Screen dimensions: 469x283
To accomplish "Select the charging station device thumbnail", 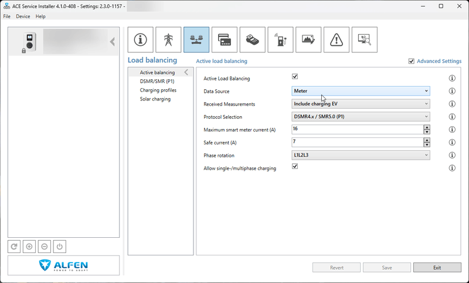I will pyautogui.click(x=29, y=42).
